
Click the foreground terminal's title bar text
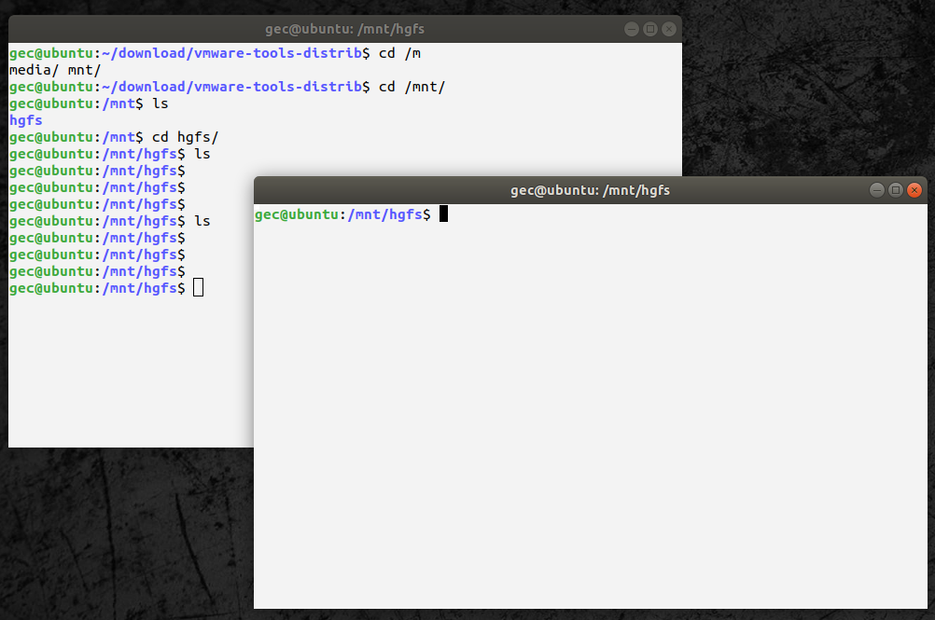pos(590,190)
